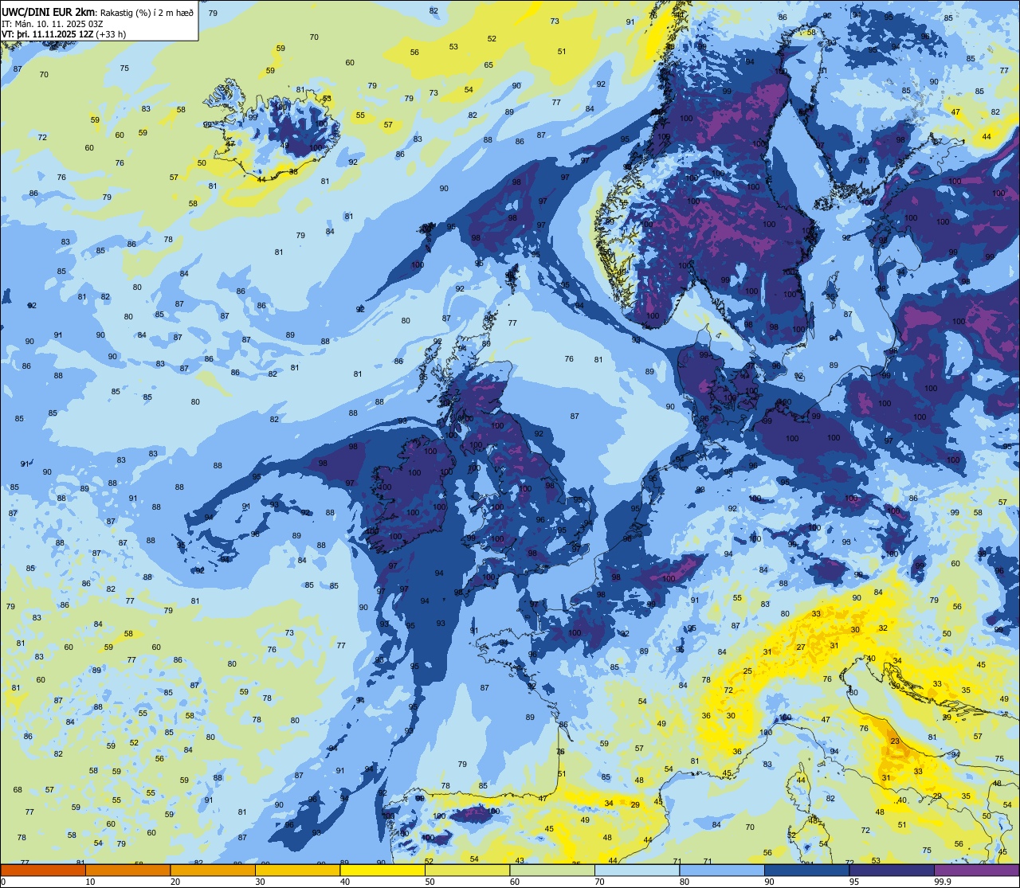This screenshot has width=1020, height=888.
Task: Click the purple above-99.9 legend swatch
Action: pyautogui.click(x=976, y=870)
